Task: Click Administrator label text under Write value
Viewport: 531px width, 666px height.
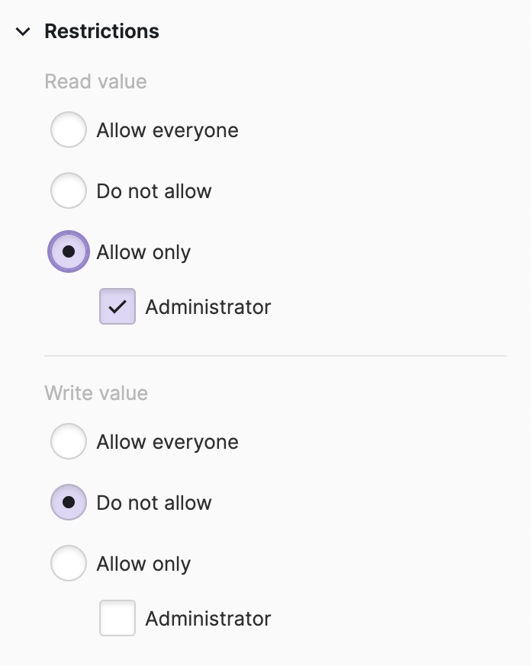Action: (208, 618)
